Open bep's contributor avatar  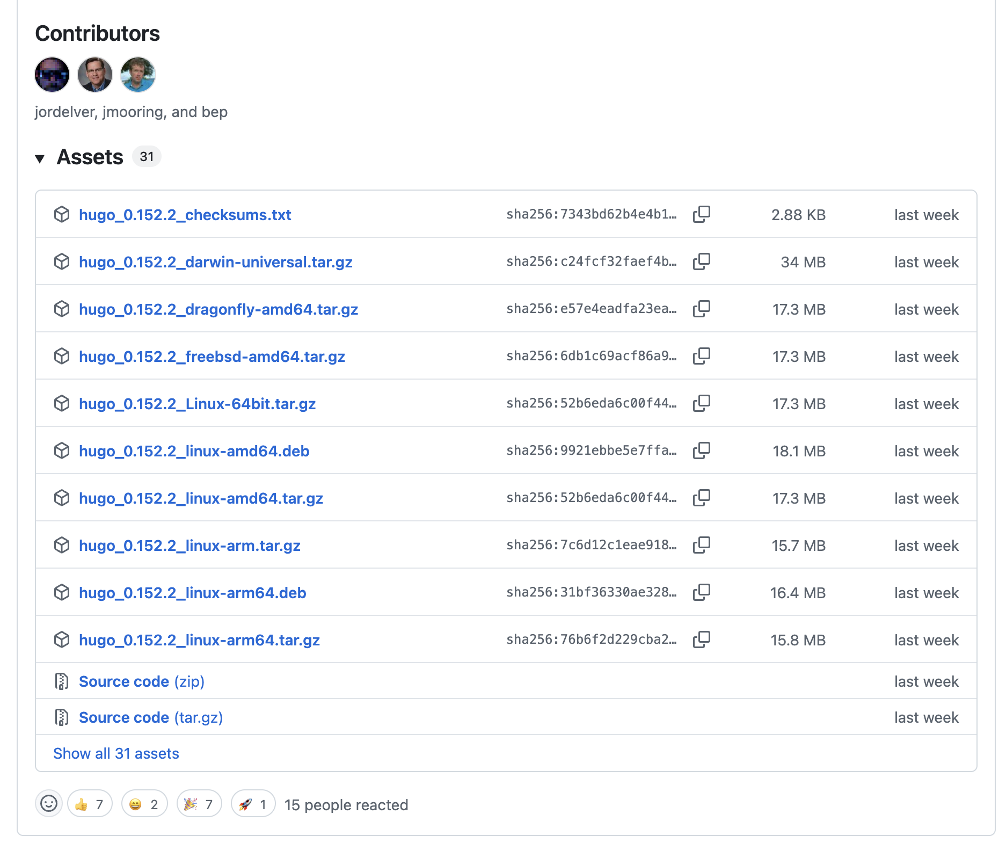[138, 75]
